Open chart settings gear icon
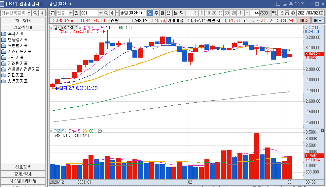 293,13
